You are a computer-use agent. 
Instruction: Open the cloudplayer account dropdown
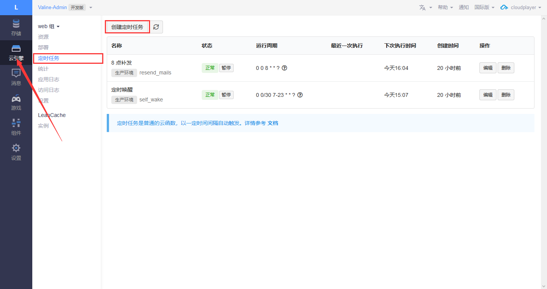coord(520,8)
